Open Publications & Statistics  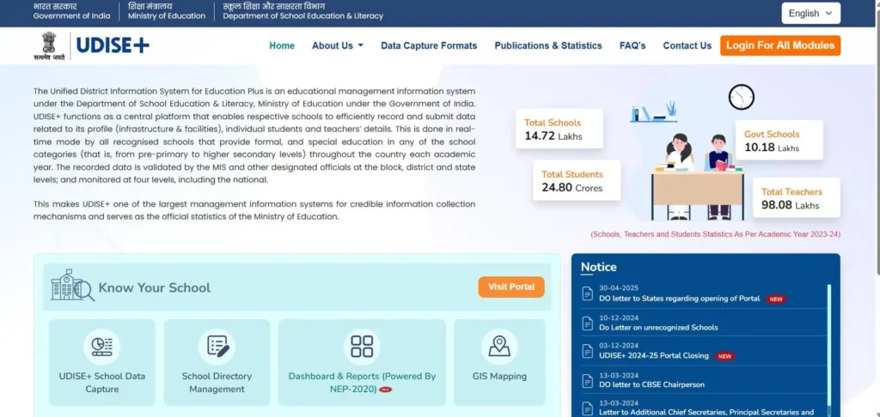(x=547, y=46)
